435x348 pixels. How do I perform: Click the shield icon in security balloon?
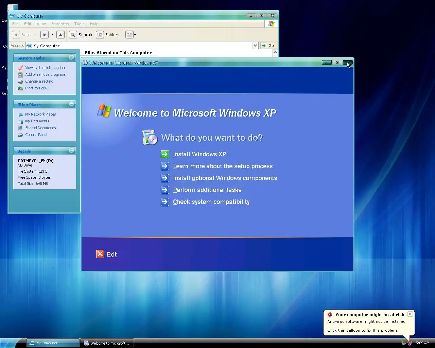point(330,315)
